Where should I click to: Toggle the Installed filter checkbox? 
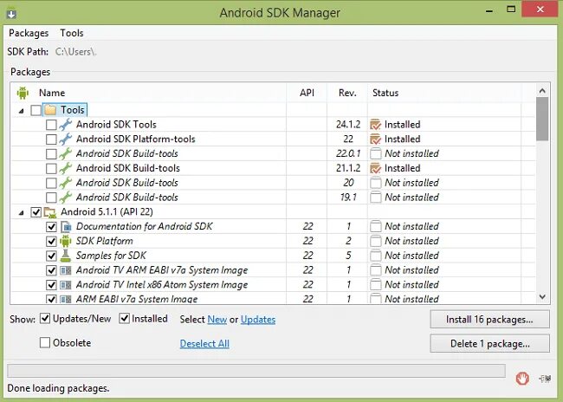coord(124,319)
